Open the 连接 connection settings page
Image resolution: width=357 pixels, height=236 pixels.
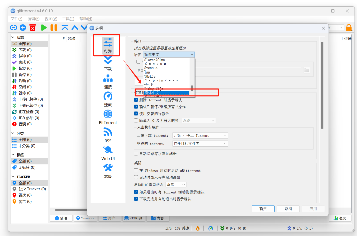[108, 82]
